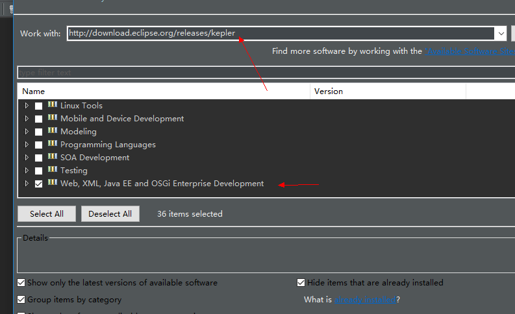
Task: Click the Mobile and Device Development category icon
Action: [x=53, y=117]
